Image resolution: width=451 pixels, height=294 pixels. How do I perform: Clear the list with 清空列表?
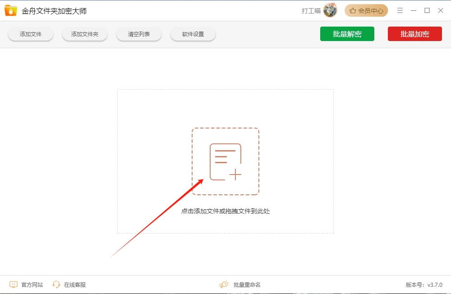(x=138, y=34)
